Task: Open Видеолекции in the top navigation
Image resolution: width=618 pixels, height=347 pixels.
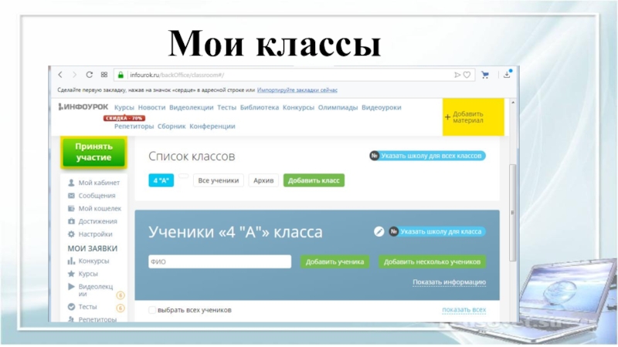Action: click(191, 107)
